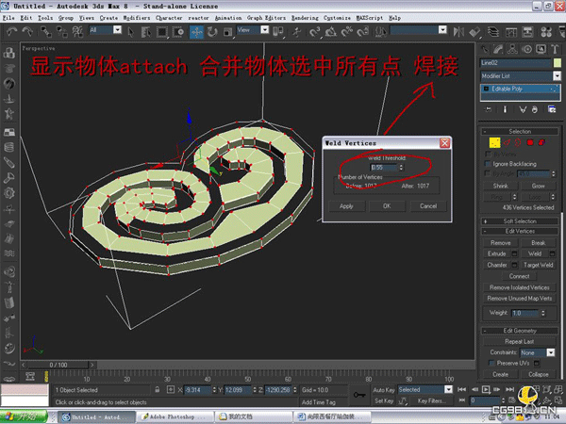The height and width of the screenshot is (424, 566).
Task: Choose the Select and Rotate tool
Action: (212, 32)
